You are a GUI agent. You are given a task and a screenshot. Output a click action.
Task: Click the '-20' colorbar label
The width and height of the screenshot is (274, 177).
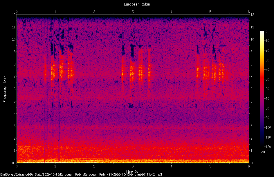[266, 50]
